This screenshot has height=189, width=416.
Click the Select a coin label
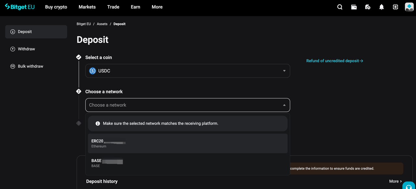[98, 57]
